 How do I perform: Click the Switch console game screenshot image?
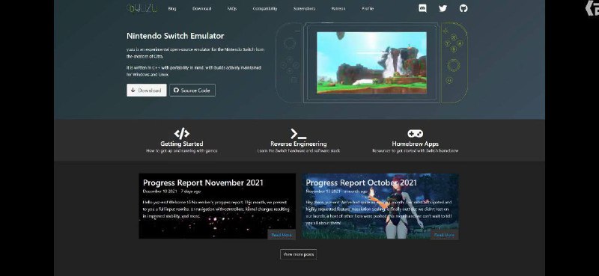[x=371, y=63]
